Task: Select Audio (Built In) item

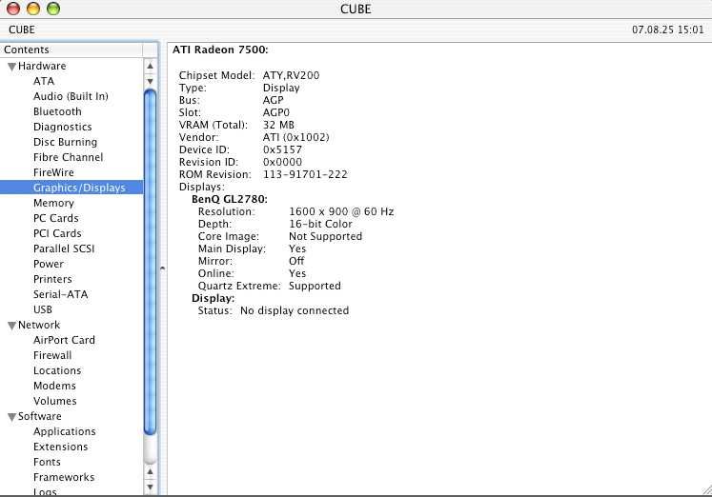Action: pos(71,96)
